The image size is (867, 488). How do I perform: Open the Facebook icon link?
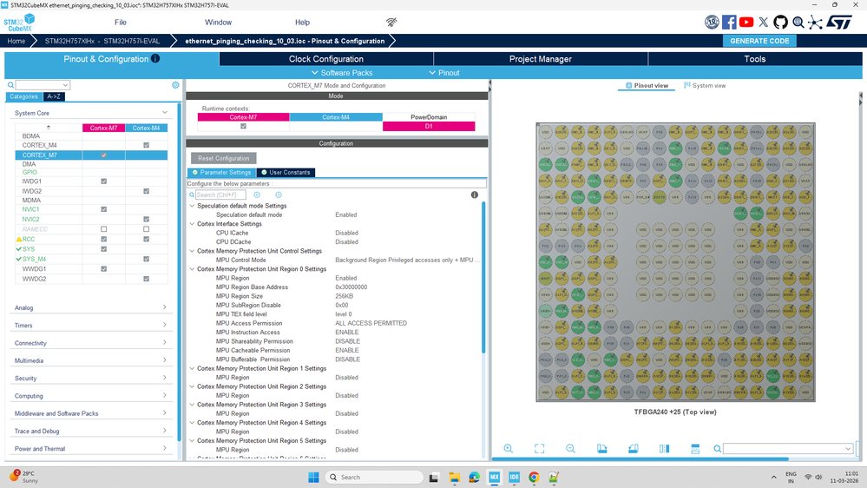[x=729, y=22]
